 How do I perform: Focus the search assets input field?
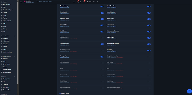point(53,2)
